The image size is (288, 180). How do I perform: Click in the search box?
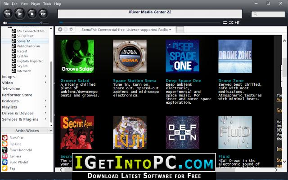coord(268,14)
